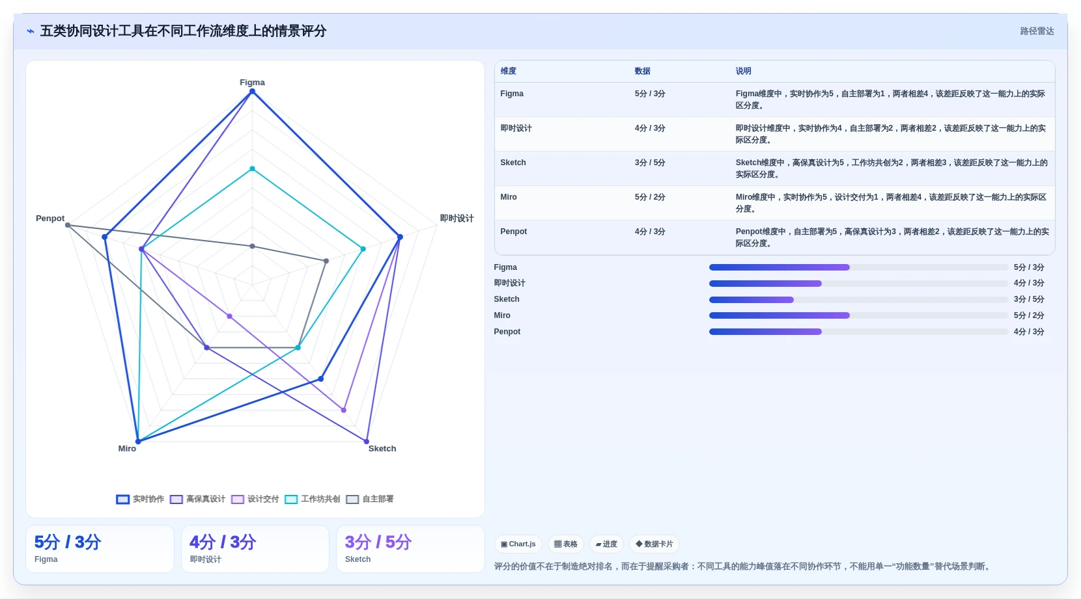Toggle 自主部署 legend series
This screenshot has width=1081, height=599.
coord(370,499)
